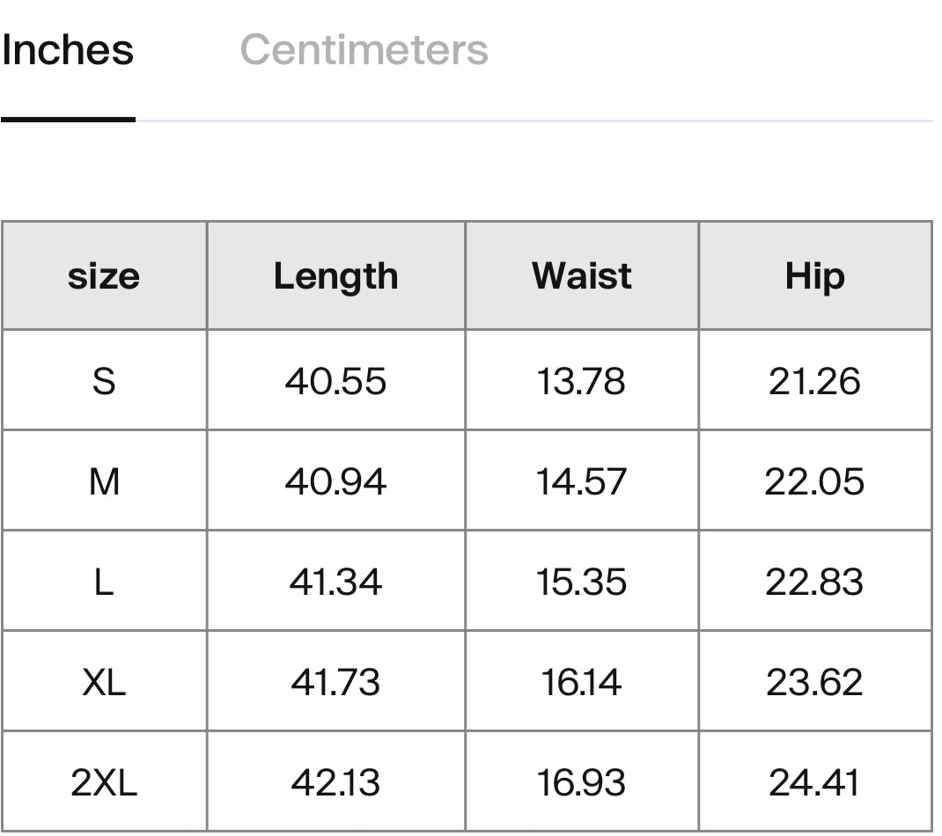Click the 16.93 waist cell
Viewport: 942px width, 836px height.
[582, 782]
